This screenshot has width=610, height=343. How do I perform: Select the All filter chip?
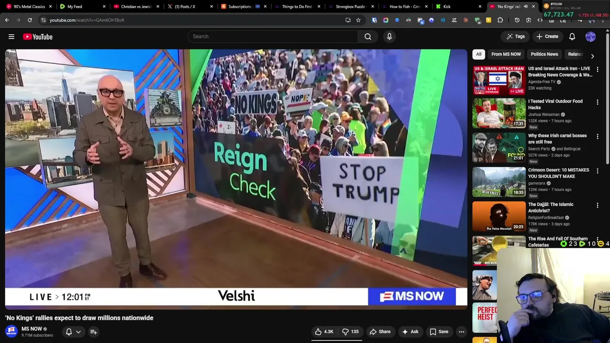click(479, 54)
